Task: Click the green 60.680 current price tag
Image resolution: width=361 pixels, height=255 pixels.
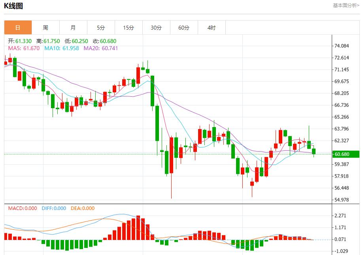Action: pos(345,154)
